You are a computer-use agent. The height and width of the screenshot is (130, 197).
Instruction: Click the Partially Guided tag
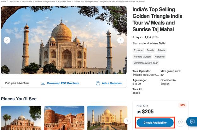point(142,57)
